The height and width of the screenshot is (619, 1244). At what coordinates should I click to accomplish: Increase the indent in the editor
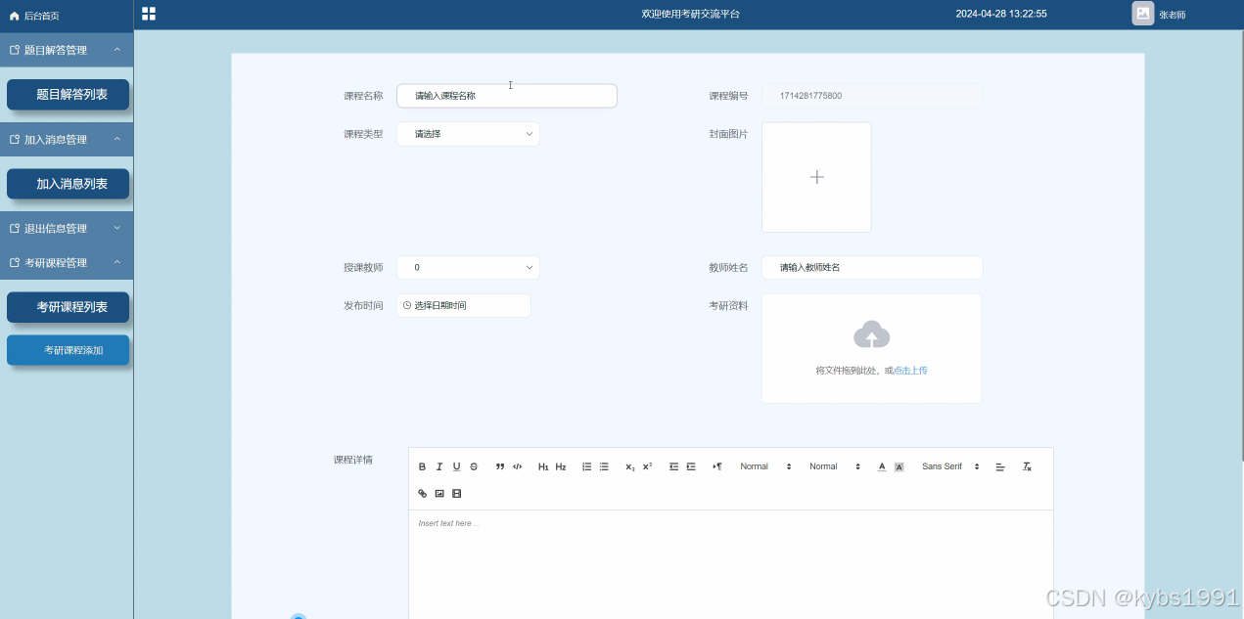691,467
